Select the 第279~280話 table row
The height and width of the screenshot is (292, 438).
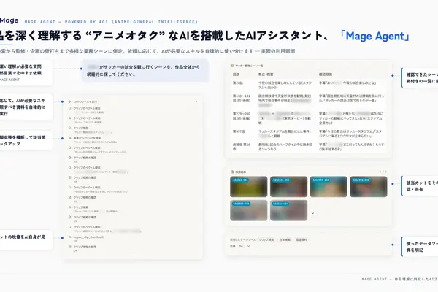pyautogui.click(x=308, y=118)
